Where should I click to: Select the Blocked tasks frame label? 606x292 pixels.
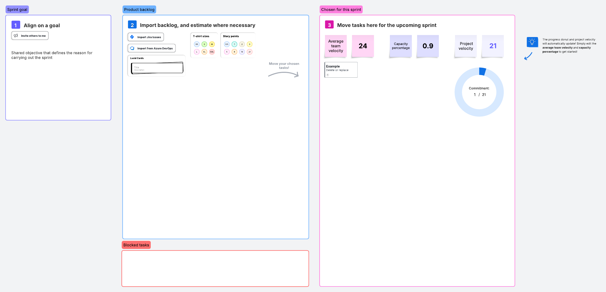point(136,245)
